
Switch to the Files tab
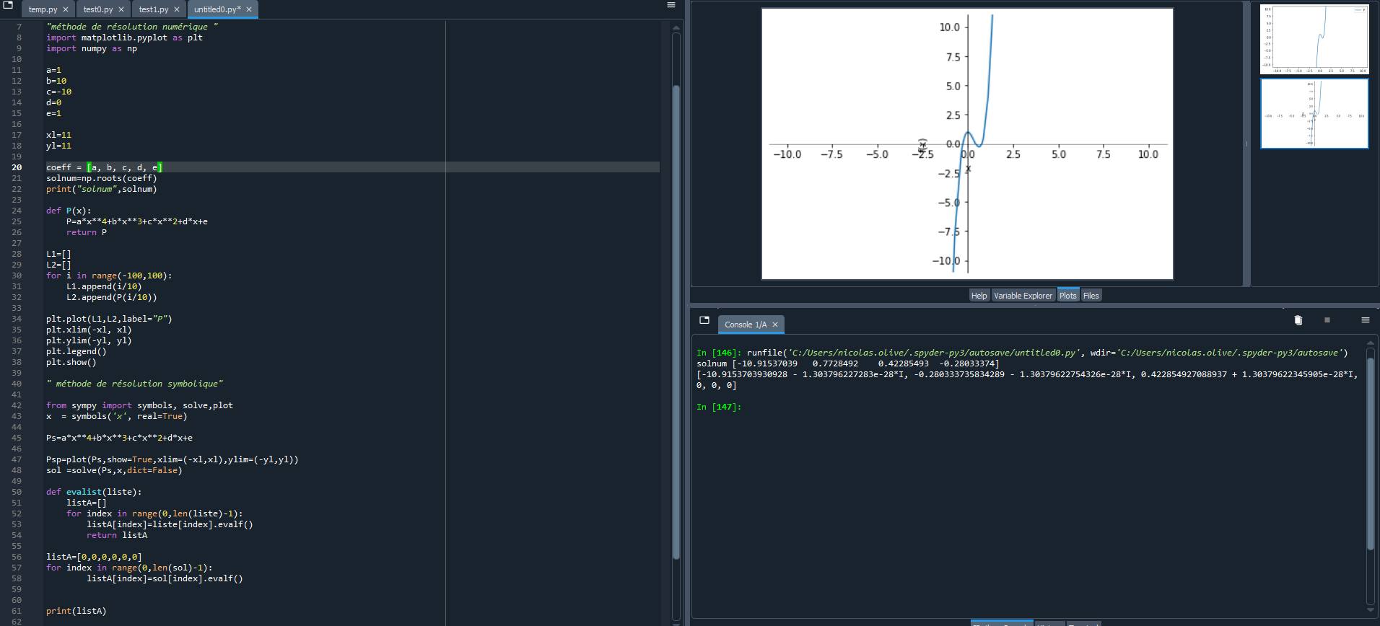1091,296
